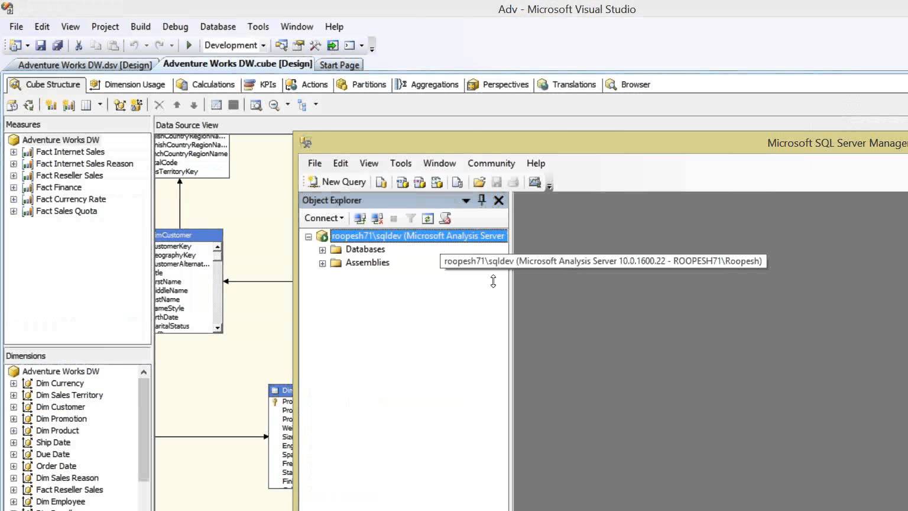
Task: Expand the Databases folder
Action: 323,250
